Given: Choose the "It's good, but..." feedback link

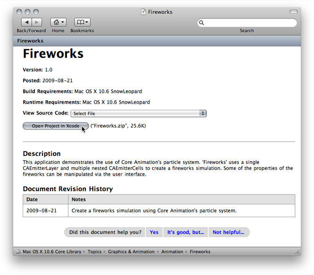Looking at the screenshot, I should pos(186,232).
